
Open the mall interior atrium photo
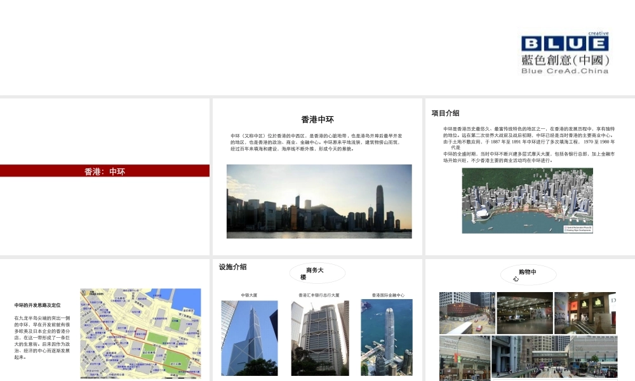pos(525,313)
